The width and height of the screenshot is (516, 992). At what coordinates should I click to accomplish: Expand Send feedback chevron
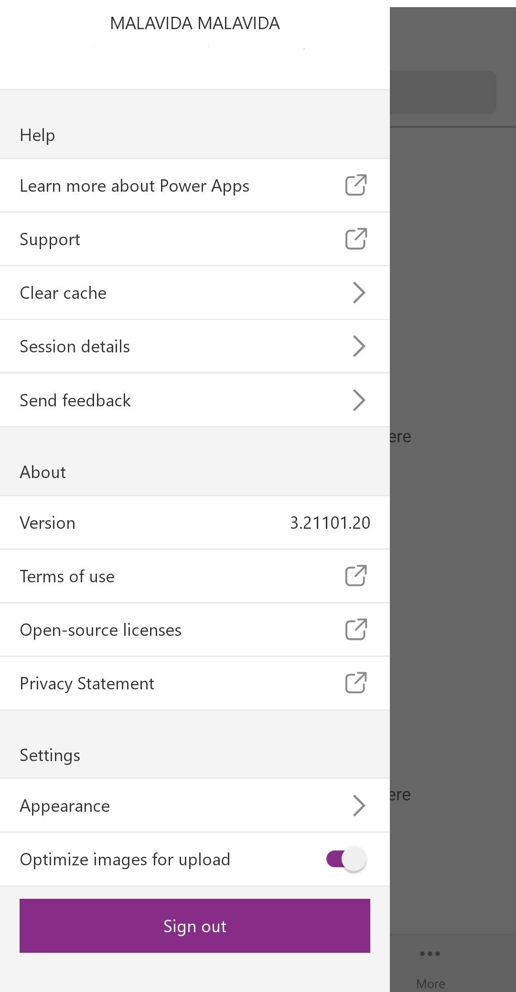tap(359, 400)
